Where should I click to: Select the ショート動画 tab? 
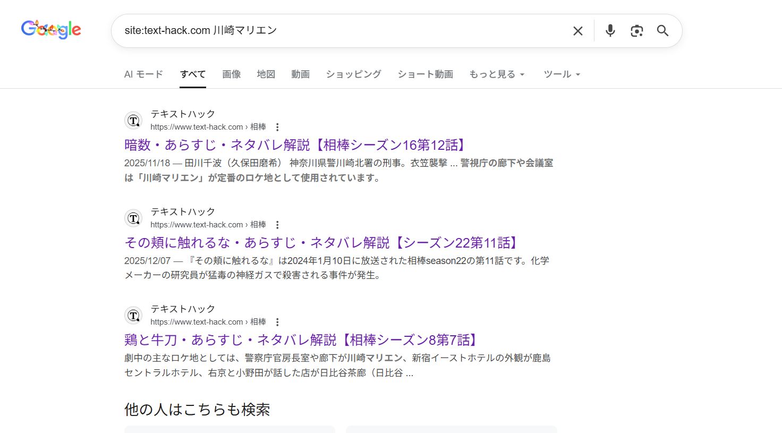[425, 74]
